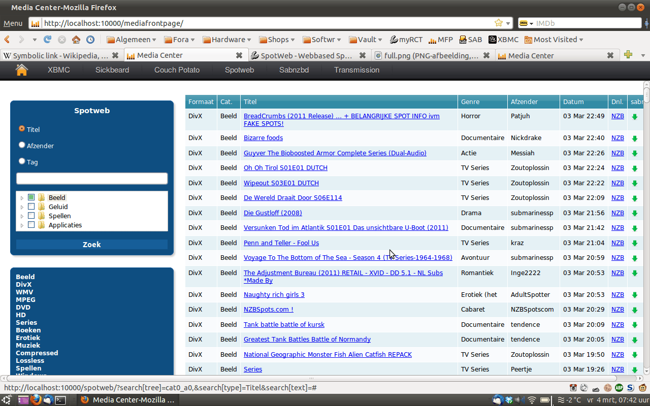Viewport: 650px width, 406px height.
Task: Expand the Spellen tree node
Action: pyautogui.click(x=22, y=216)
